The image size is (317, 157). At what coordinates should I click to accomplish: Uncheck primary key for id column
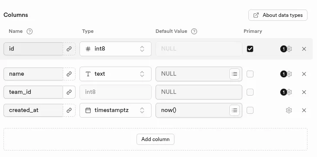tap(250, 49)
